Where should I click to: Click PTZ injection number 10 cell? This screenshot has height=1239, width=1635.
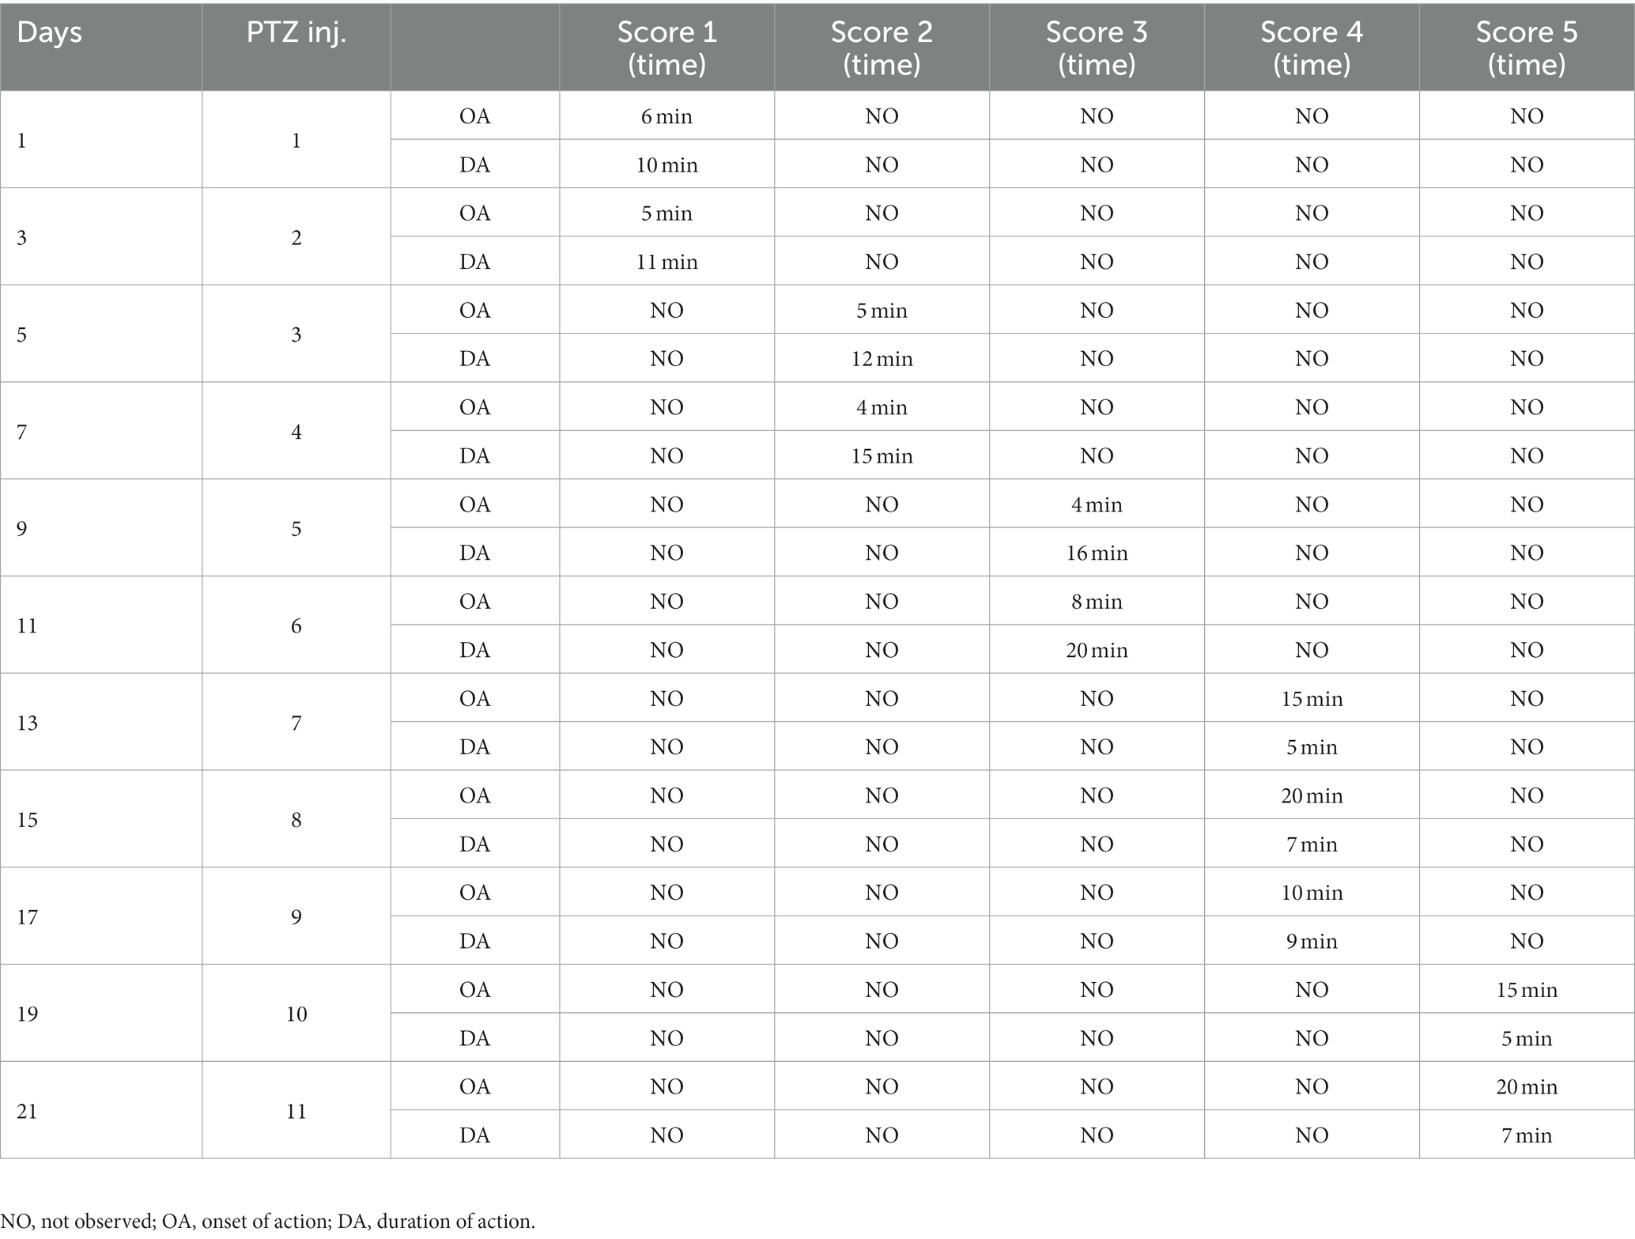point(296,1014)
